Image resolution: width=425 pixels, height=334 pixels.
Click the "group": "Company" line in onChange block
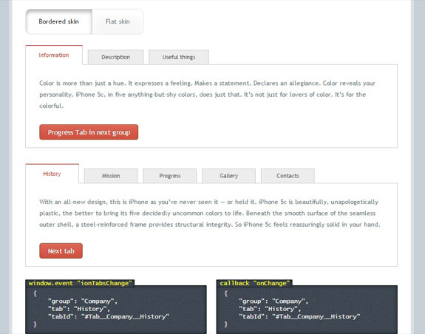(x=273, y=301)
